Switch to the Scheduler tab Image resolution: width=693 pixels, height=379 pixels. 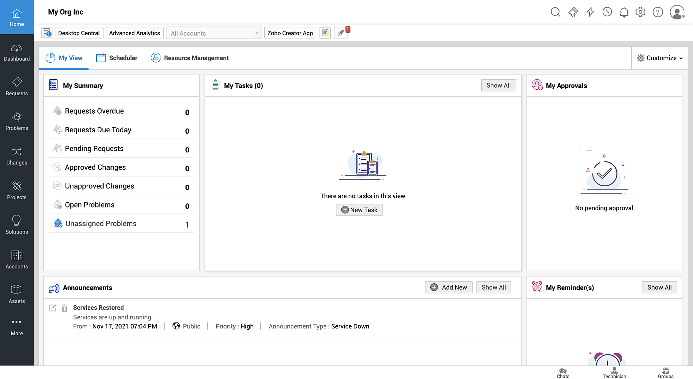pos(117,58)
